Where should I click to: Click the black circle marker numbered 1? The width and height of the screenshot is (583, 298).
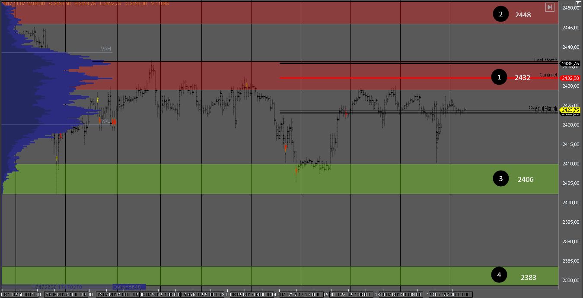[x=499, y=77]
